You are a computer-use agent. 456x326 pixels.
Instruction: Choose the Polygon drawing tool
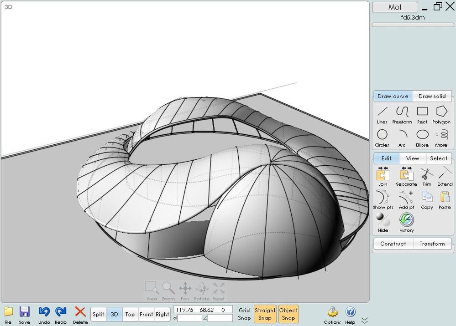[441, 112]
